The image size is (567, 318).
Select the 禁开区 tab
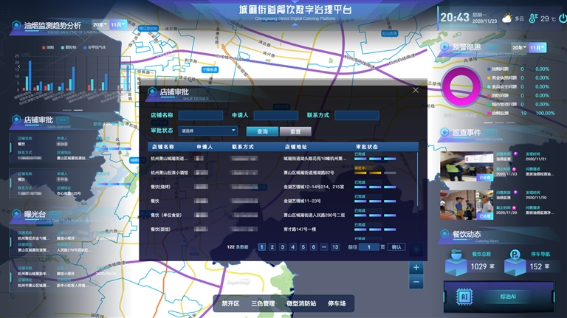[x=230, y=303]
